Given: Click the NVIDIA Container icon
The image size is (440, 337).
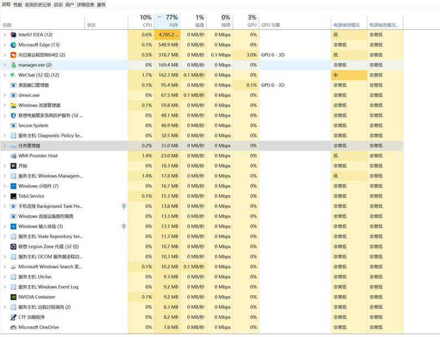Looking at the screenshot, I should point(13,297).
